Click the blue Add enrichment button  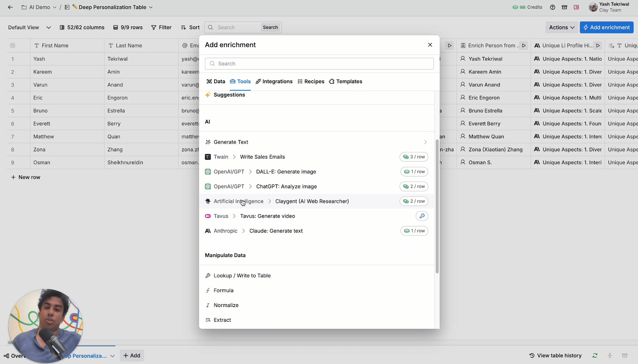click(x=606, y=27)
